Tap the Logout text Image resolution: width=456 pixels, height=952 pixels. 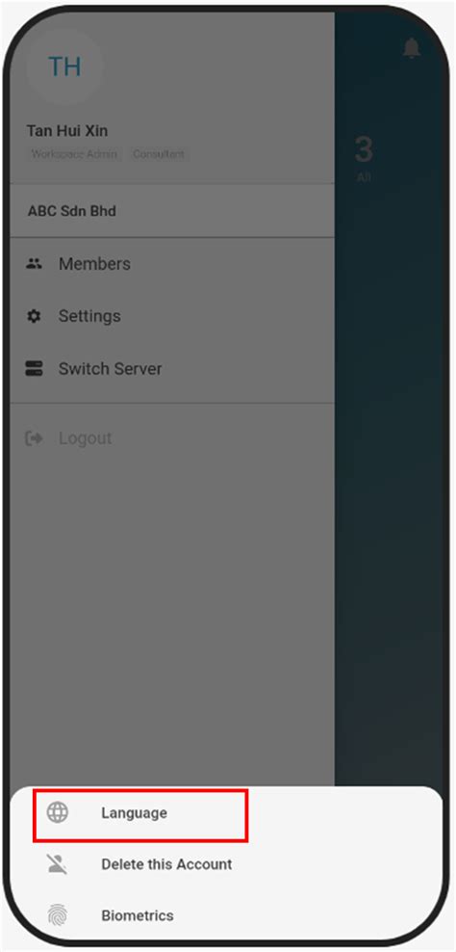tap(85, 438)
